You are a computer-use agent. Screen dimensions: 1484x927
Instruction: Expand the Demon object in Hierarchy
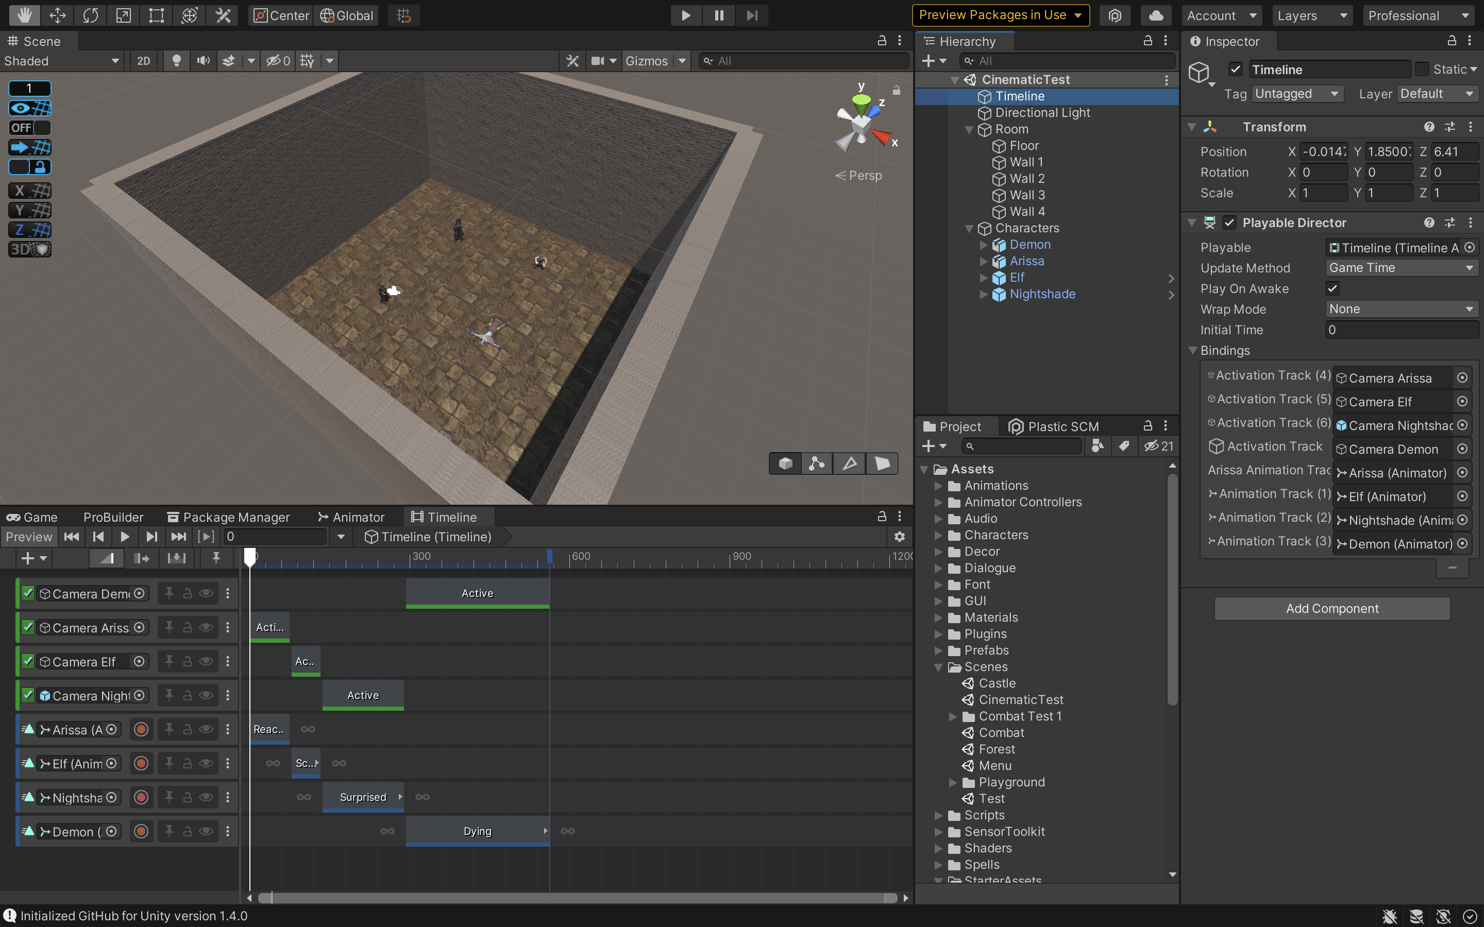coord(984,245)
